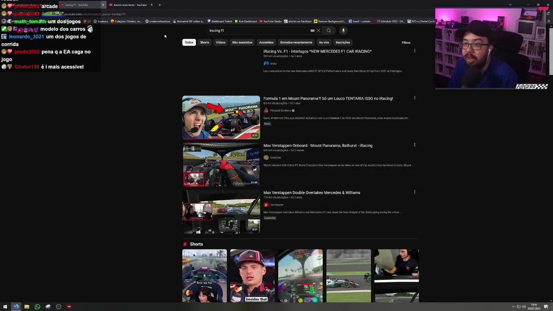553x311 pixels.
Task: Click the Mount Panorama Red Bull thumbnail
Action: [x=221, y=117]
